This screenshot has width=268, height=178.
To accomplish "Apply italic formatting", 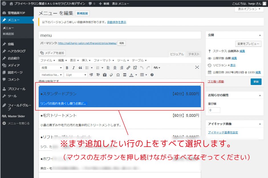I will pyautogui.click(x=73, y=68).
